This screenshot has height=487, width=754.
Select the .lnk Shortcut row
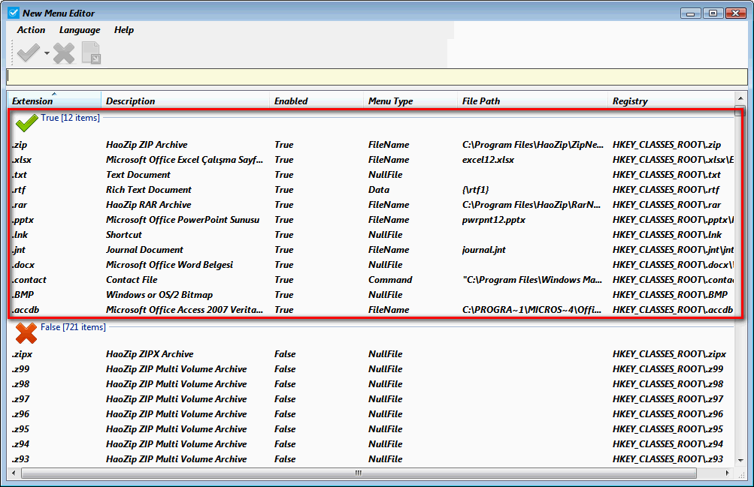click(371, 235)
